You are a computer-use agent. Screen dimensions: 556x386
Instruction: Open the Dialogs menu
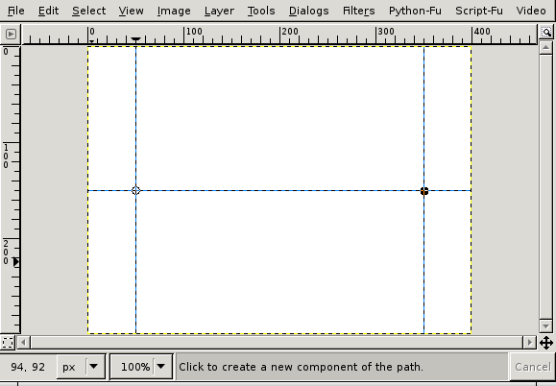click(308, 11)
